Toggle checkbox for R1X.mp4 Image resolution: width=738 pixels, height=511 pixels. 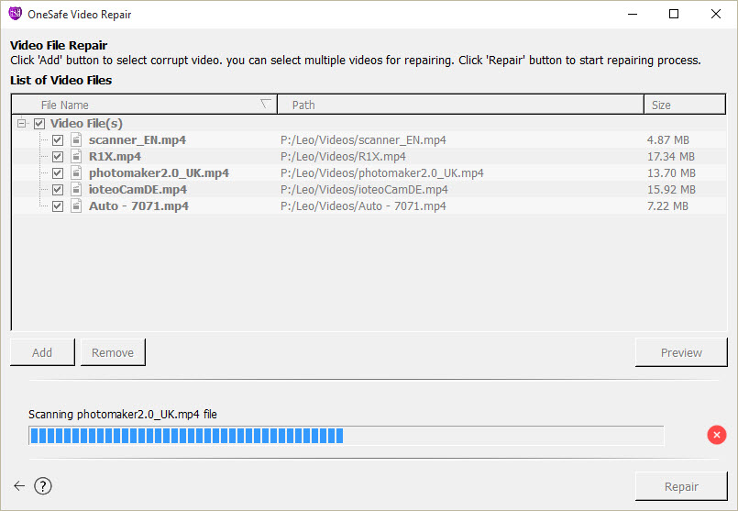tap(58, 156)
